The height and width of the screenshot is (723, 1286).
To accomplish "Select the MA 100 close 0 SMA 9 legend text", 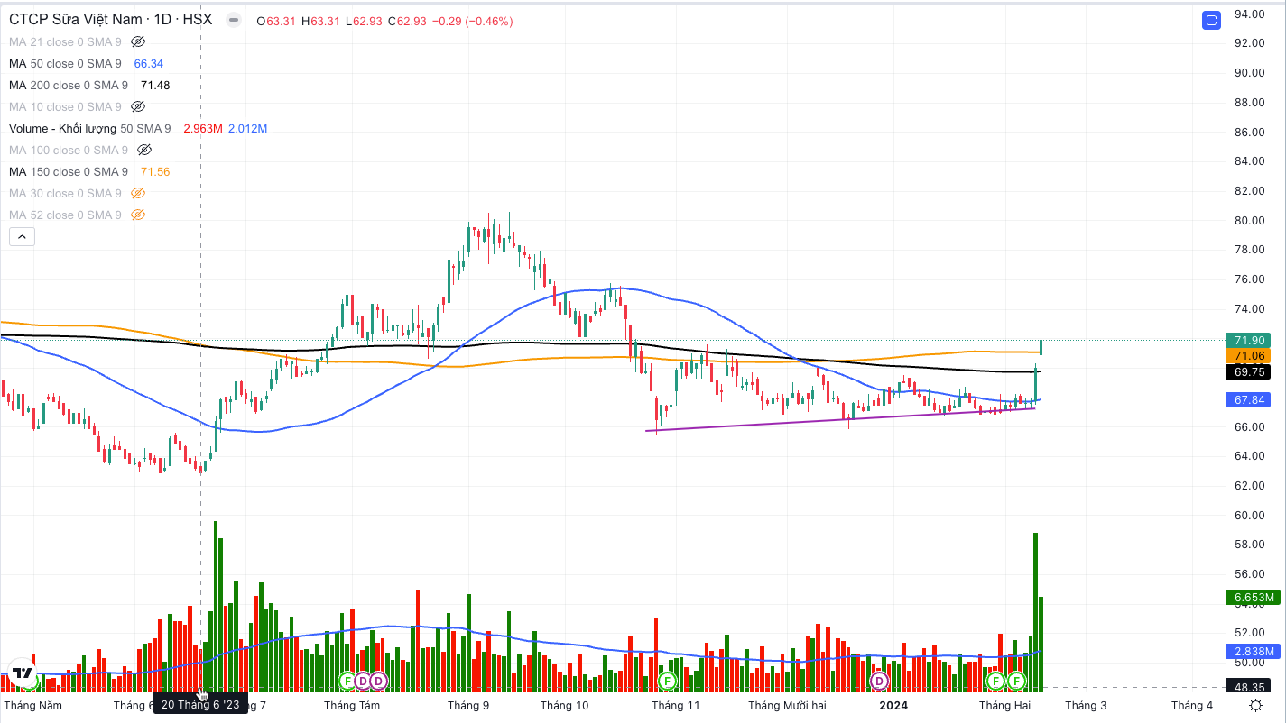I will 69,150.
